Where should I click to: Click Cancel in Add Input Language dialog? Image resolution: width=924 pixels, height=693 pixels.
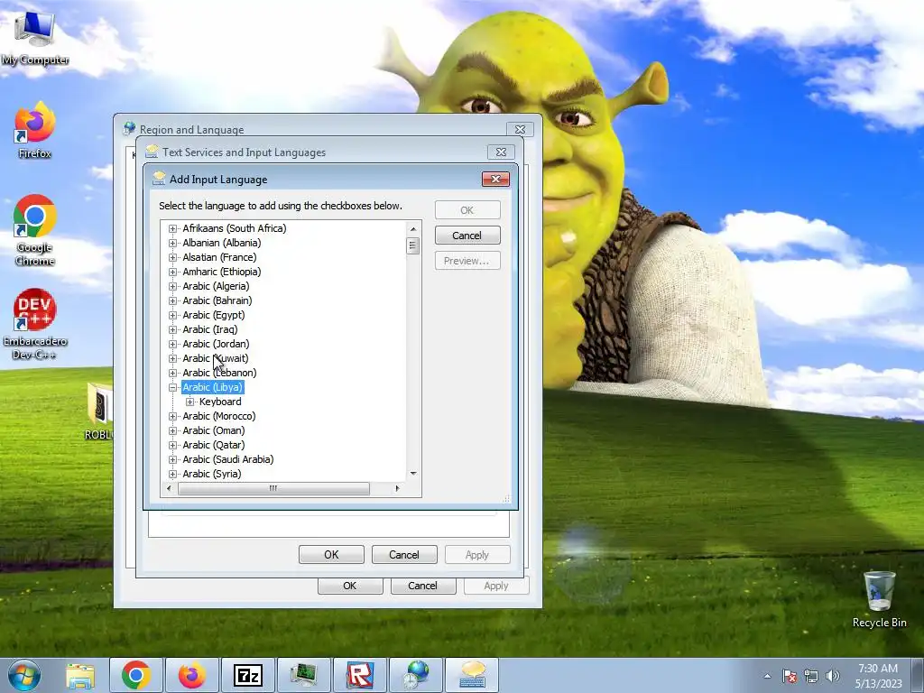[467, 236]
